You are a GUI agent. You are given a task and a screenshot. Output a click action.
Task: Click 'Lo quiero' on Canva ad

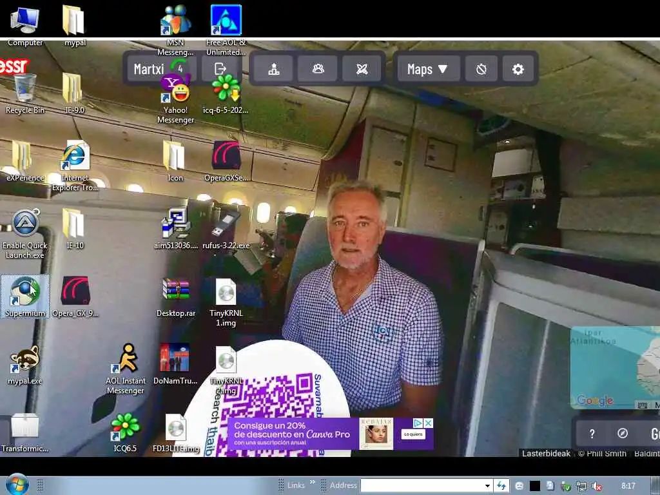click(413, 434)
